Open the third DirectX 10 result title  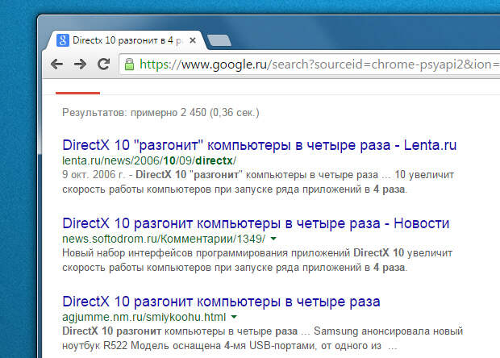(x=221, y=302)
